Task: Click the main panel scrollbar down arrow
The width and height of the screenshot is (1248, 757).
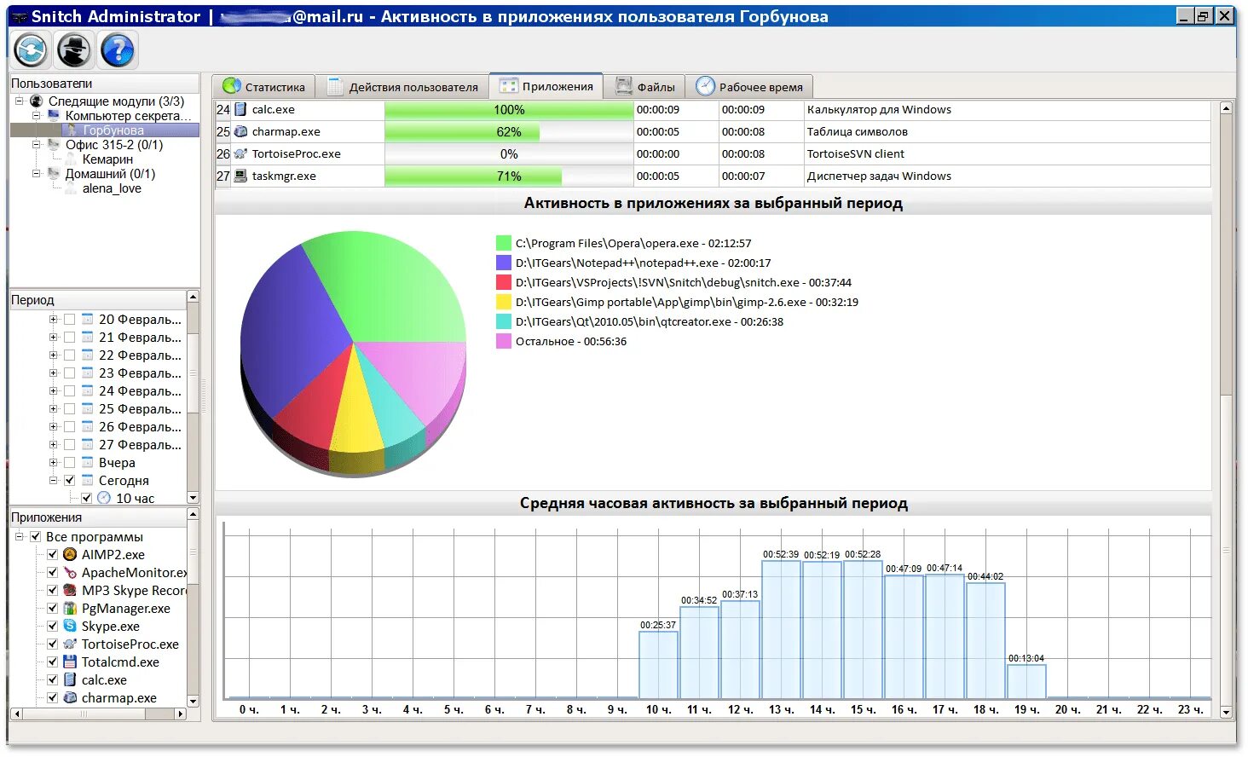Action: 1226,711
